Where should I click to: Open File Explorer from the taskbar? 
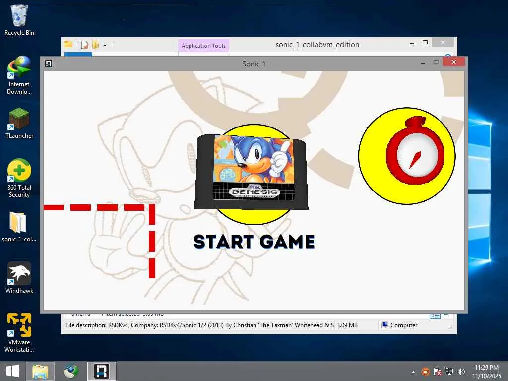(40, 371)
